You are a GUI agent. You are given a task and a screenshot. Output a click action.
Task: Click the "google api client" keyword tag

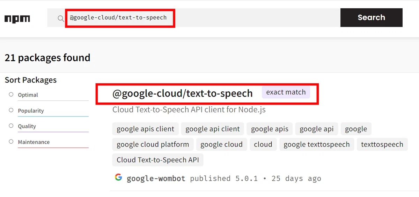(x=213, y=129)
